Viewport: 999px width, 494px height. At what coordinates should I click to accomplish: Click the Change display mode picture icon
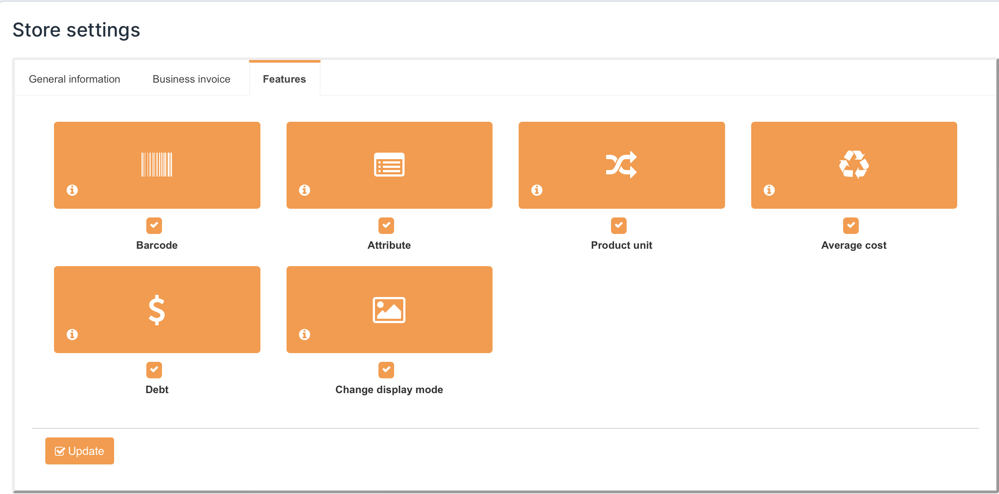pos(389,310)
